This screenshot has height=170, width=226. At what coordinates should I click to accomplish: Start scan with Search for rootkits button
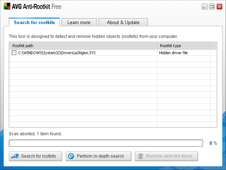point(35,156)
